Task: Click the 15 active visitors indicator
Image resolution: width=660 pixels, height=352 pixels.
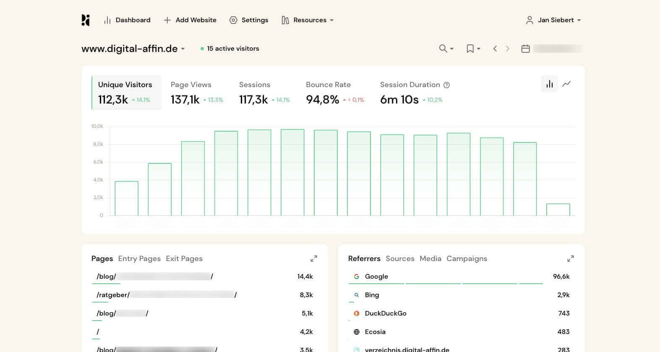Action: point(230,49)
